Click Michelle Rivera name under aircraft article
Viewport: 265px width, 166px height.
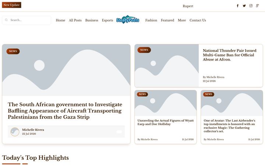click(33, 130)
